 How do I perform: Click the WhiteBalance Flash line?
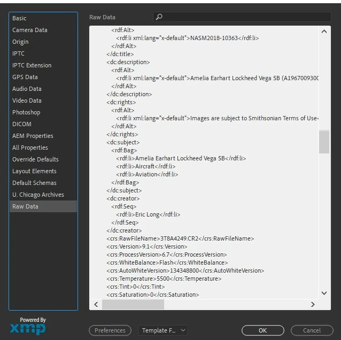(167, 262)
